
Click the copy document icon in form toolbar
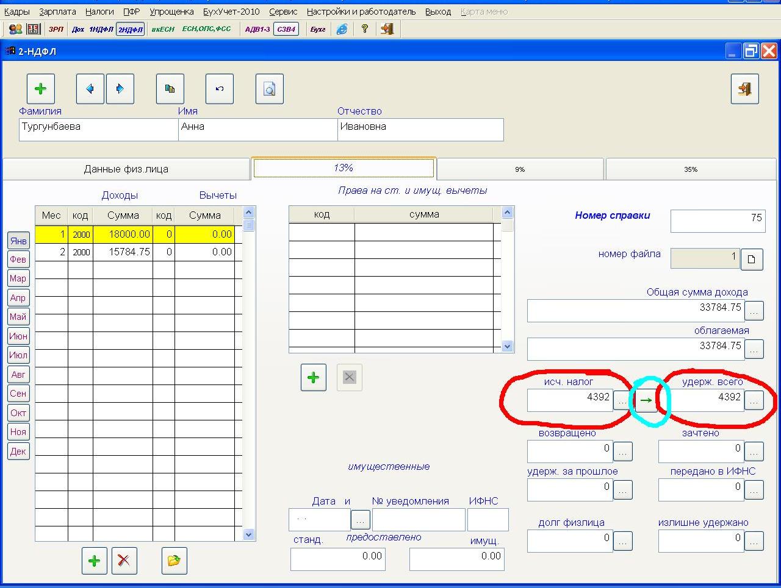170,89
